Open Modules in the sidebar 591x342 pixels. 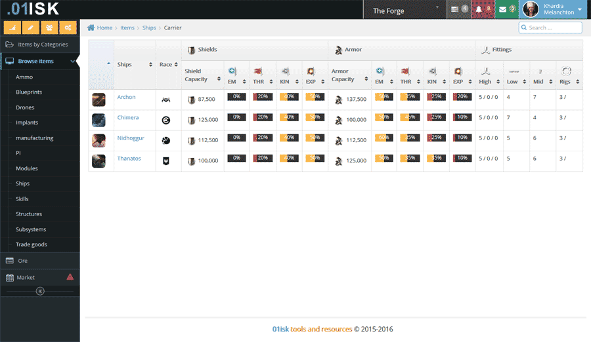[26, 168]
